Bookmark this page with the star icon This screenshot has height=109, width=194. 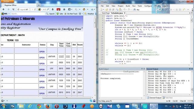(30, 9)
